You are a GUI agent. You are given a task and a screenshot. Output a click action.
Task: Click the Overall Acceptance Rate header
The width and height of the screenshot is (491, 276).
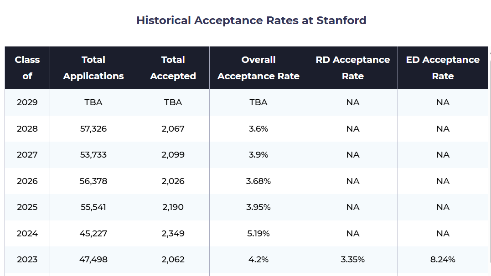[x=258, y=68]
